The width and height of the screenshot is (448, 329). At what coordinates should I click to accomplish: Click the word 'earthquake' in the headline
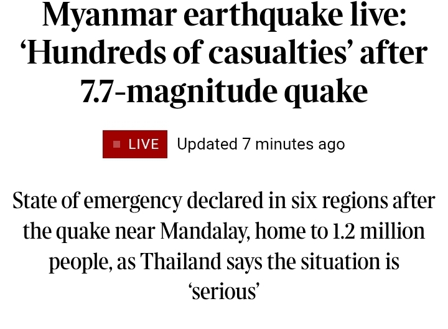[263, 15]
